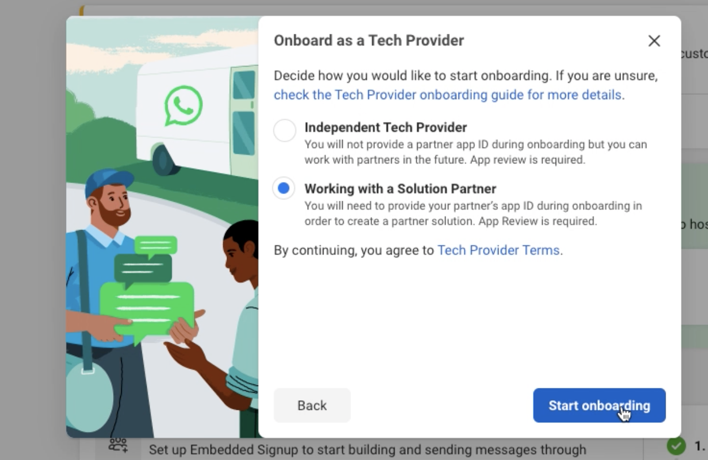Click the Independent option's app ID description text
This screenshot has width=708, height=460.
coord(475,152)
